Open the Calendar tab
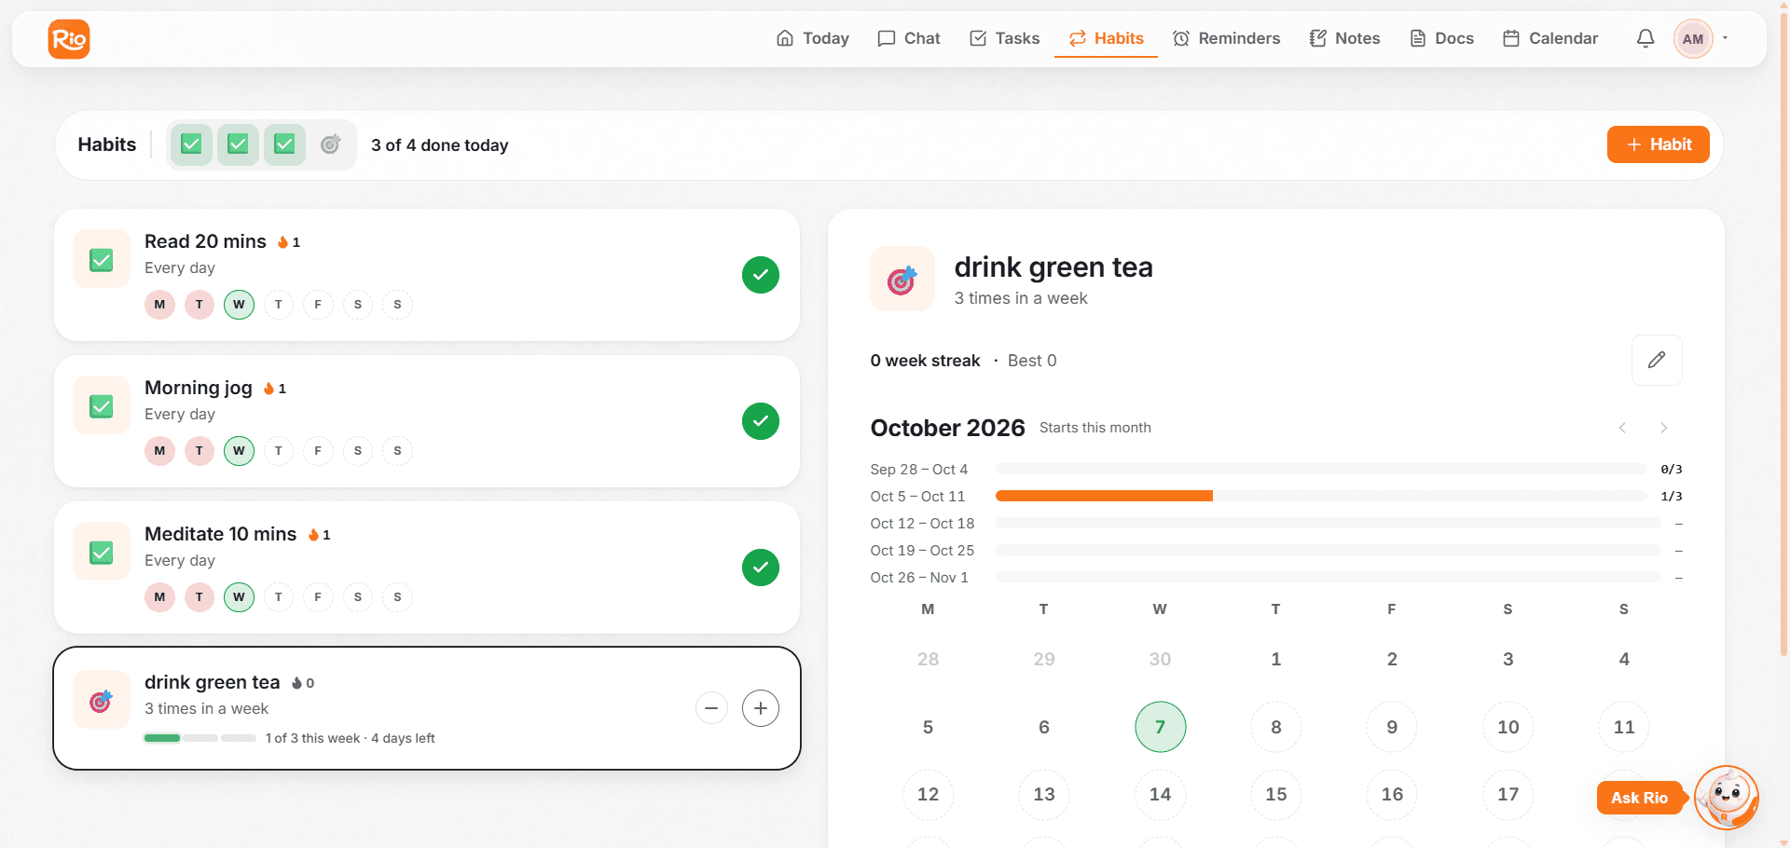This screenshot has width=1790, height=848. (x=1551, y=38)
